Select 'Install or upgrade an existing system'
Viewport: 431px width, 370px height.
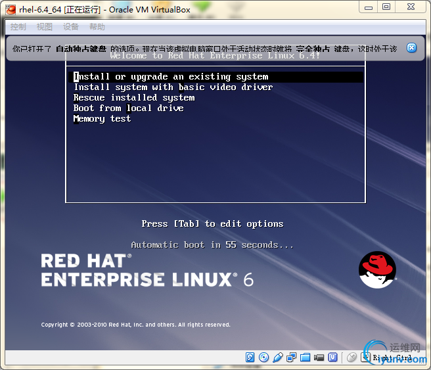pos(215,77)
